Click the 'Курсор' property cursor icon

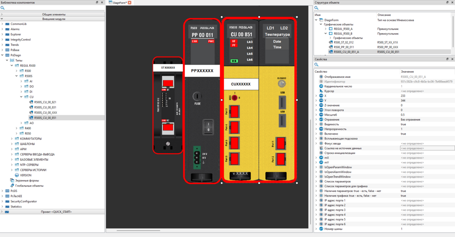(321, 91)
